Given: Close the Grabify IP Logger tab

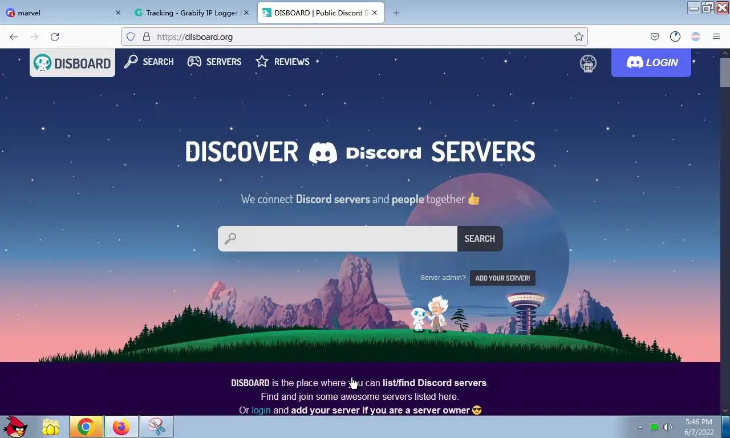Looking at the screenshot, I should (x=246, y=13).
